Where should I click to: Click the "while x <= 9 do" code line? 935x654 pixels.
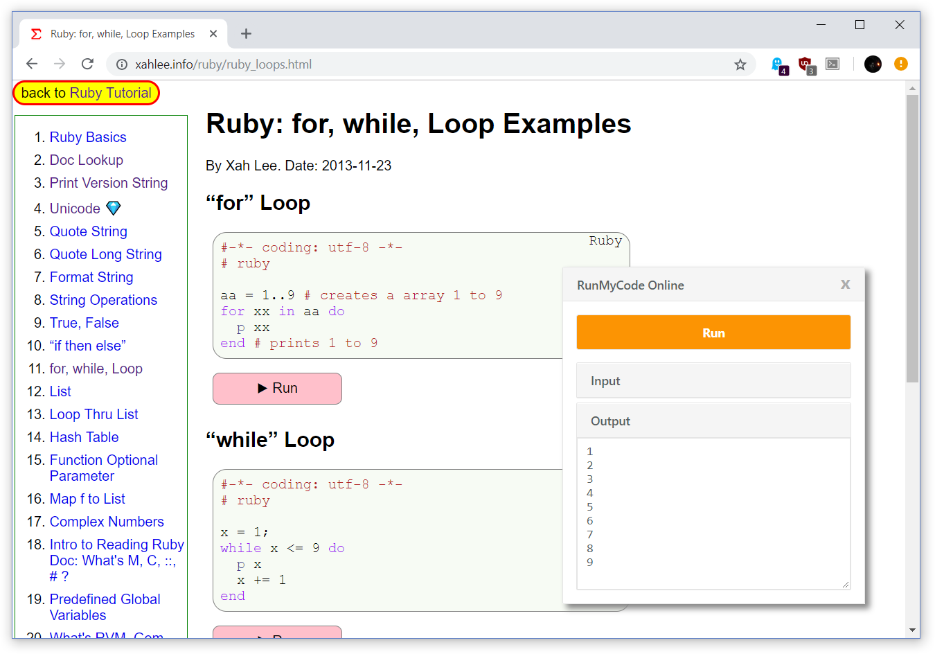[283, 548]
